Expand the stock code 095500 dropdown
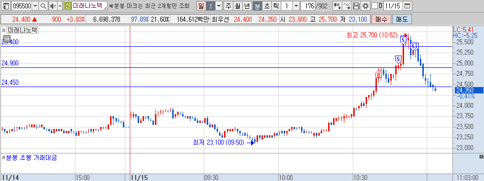The width and height of the screenshot is (484, 181). pyautogui.click(x=35, y=6)
